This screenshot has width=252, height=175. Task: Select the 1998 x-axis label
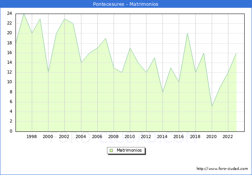31,136
